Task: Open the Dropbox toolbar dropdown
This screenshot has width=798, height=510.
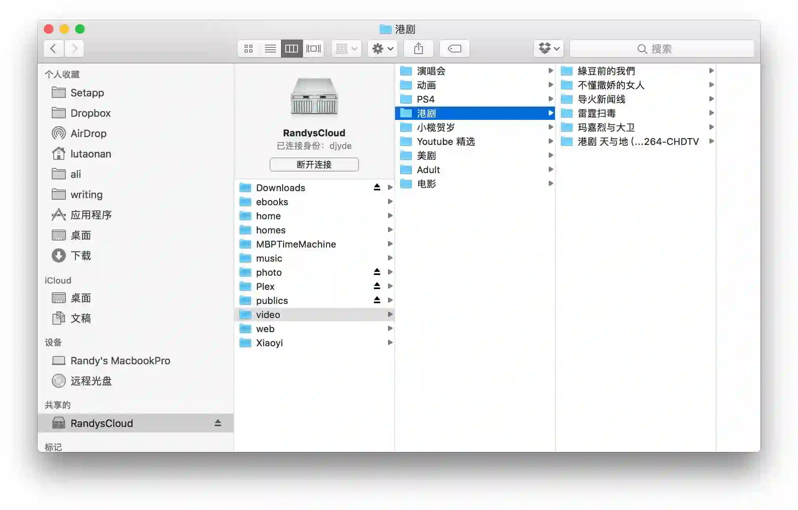Action: click(548, 49)
